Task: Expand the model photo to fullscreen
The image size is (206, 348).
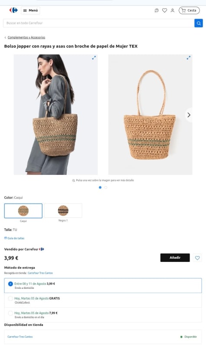Action: (94, 58)
